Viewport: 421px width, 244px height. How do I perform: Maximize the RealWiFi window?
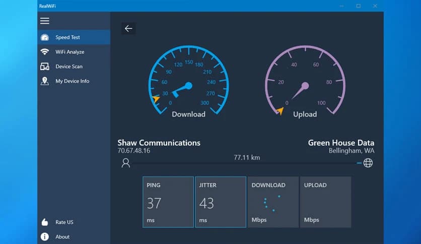(359, 6)
